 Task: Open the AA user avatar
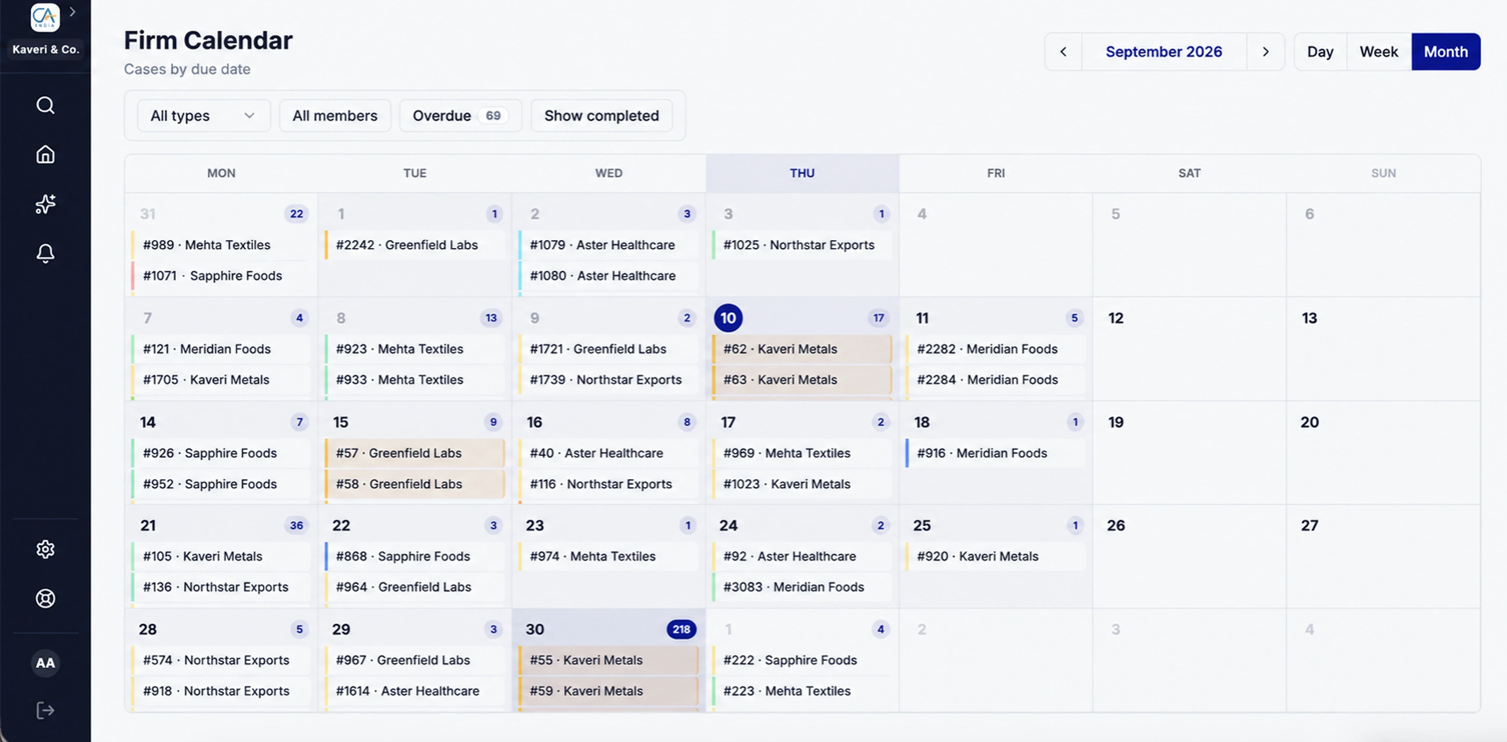[45, 663]
